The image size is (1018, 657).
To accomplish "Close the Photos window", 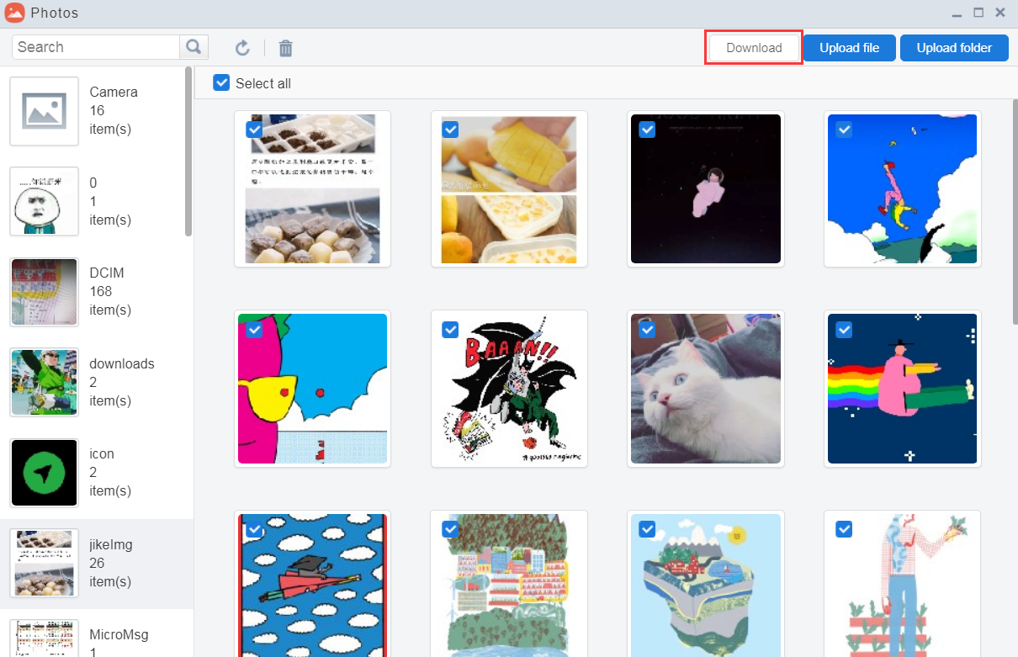I will 1000,13.
